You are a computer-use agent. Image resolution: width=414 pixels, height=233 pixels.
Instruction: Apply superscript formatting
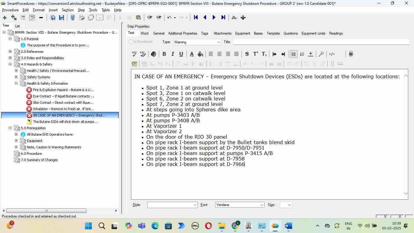[255, 54]
